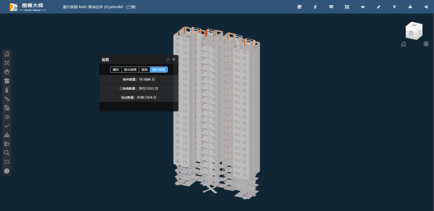Screen dimensions: 434x211
Task: Switch to the 渲染 tab
Action: coord(144,70)
